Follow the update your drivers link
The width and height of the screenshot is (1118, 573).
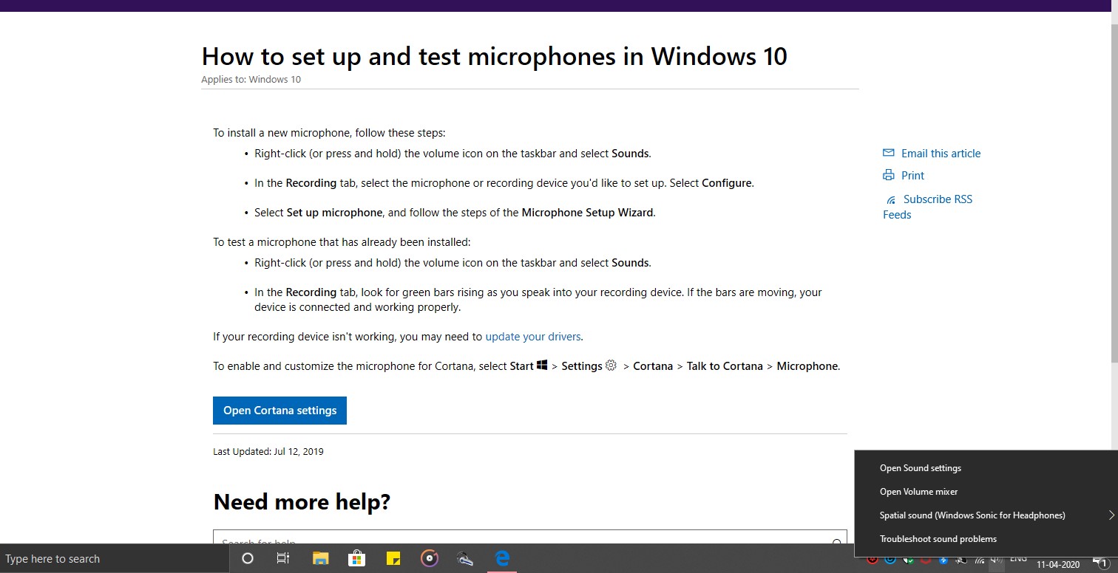click(533, 337)
